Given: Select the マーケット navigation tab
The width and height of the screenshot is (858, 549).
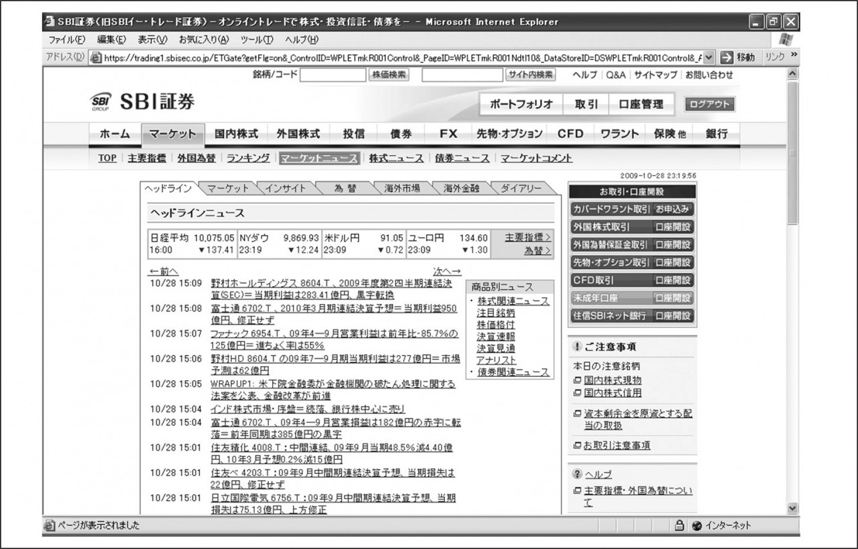Looking at the screenshot, I should (x=173, y=134).
